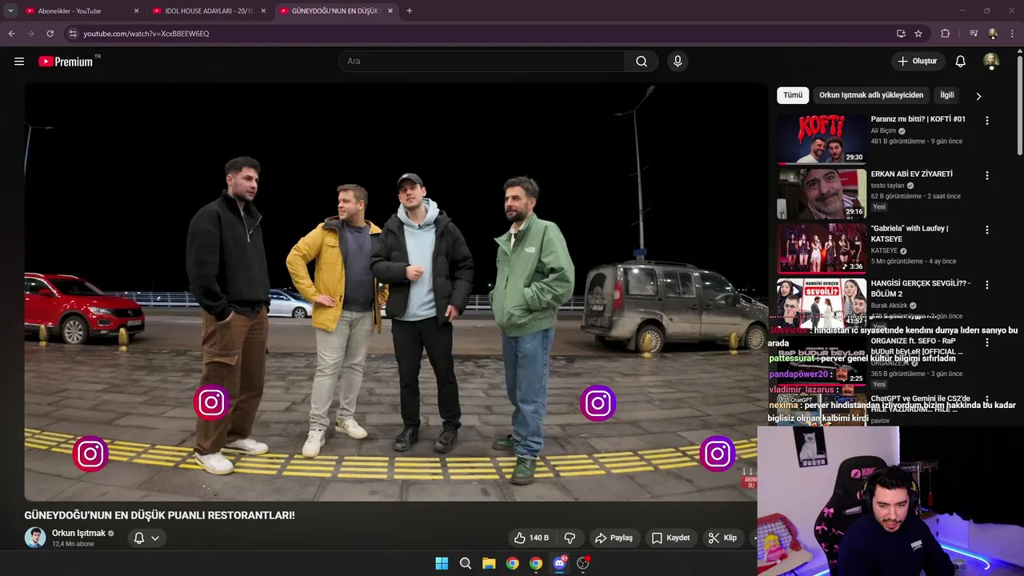Select the Tümü filter chip

(793, 95)
